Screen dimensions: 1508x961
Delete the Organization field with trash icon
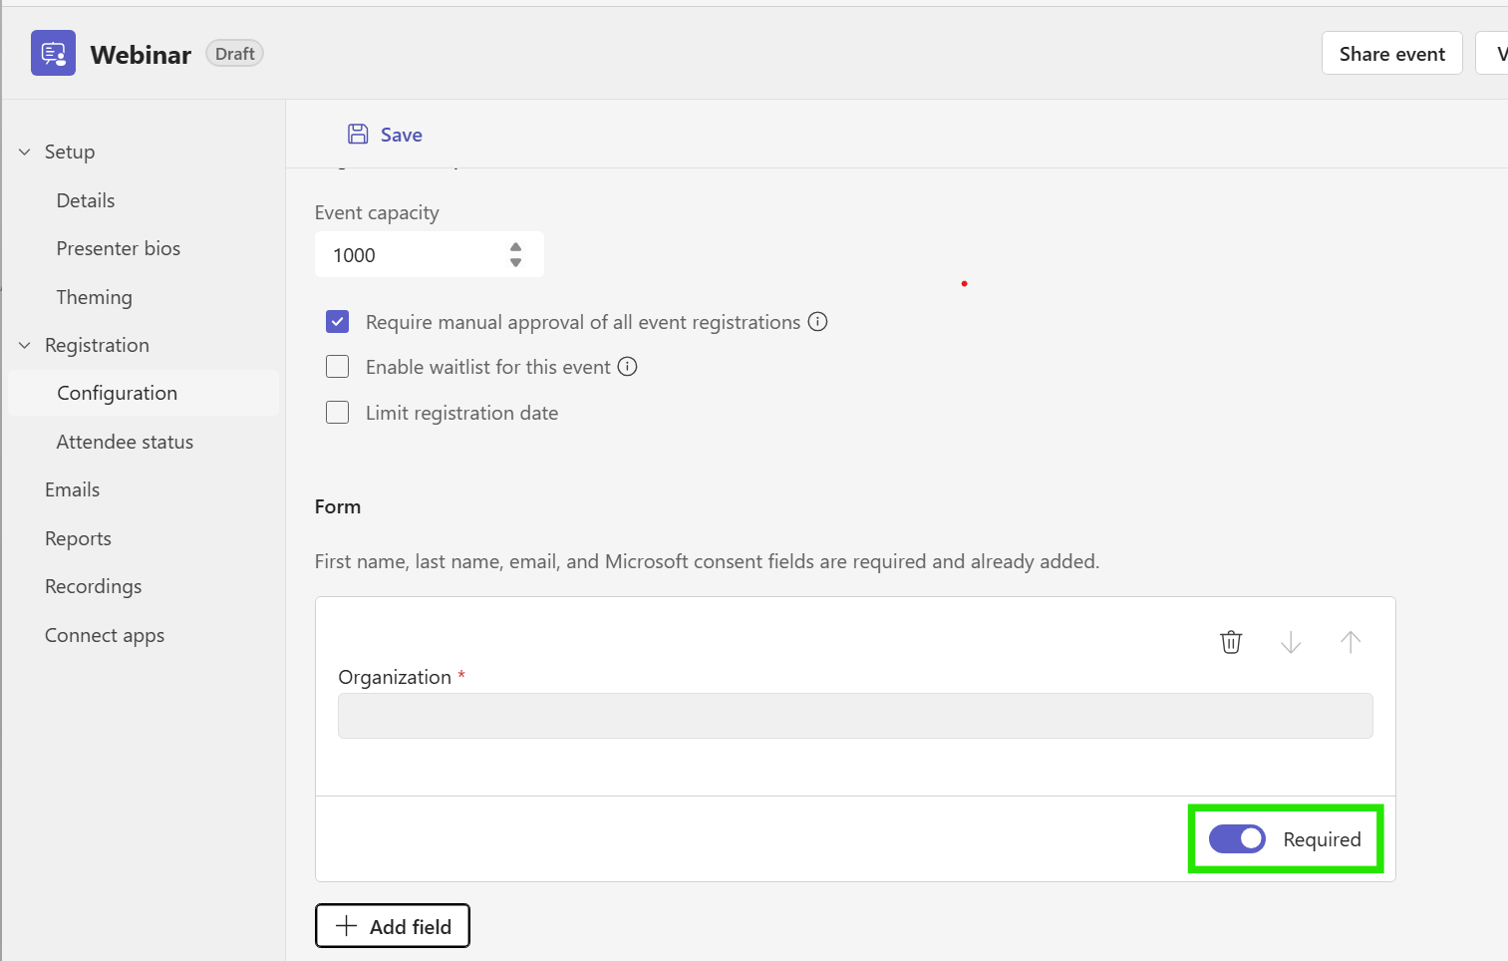pyautogui.click(x=1231, y=642)
